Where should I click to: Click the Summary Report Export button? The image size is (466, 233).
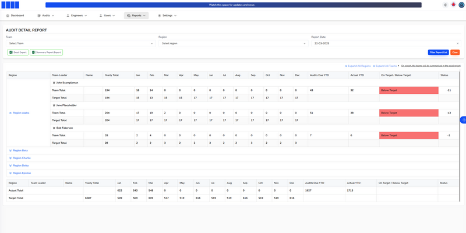click(x=47, y=52)
